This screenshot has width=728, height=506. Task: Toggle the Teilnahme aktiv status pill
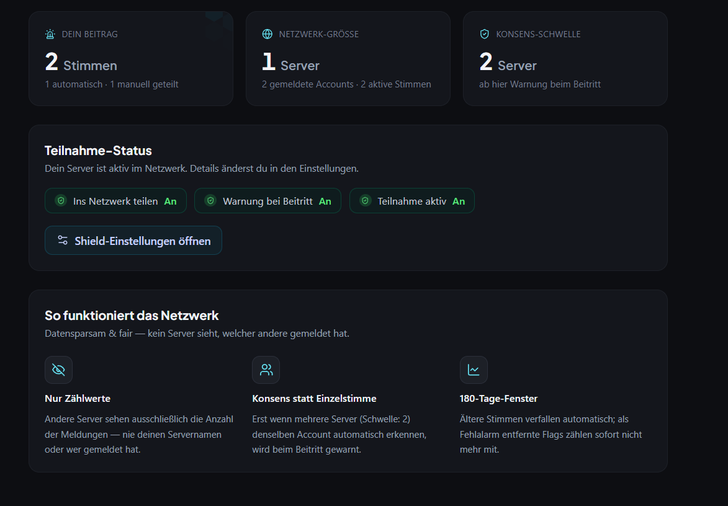pyautogui.click(x=412, y=201)
